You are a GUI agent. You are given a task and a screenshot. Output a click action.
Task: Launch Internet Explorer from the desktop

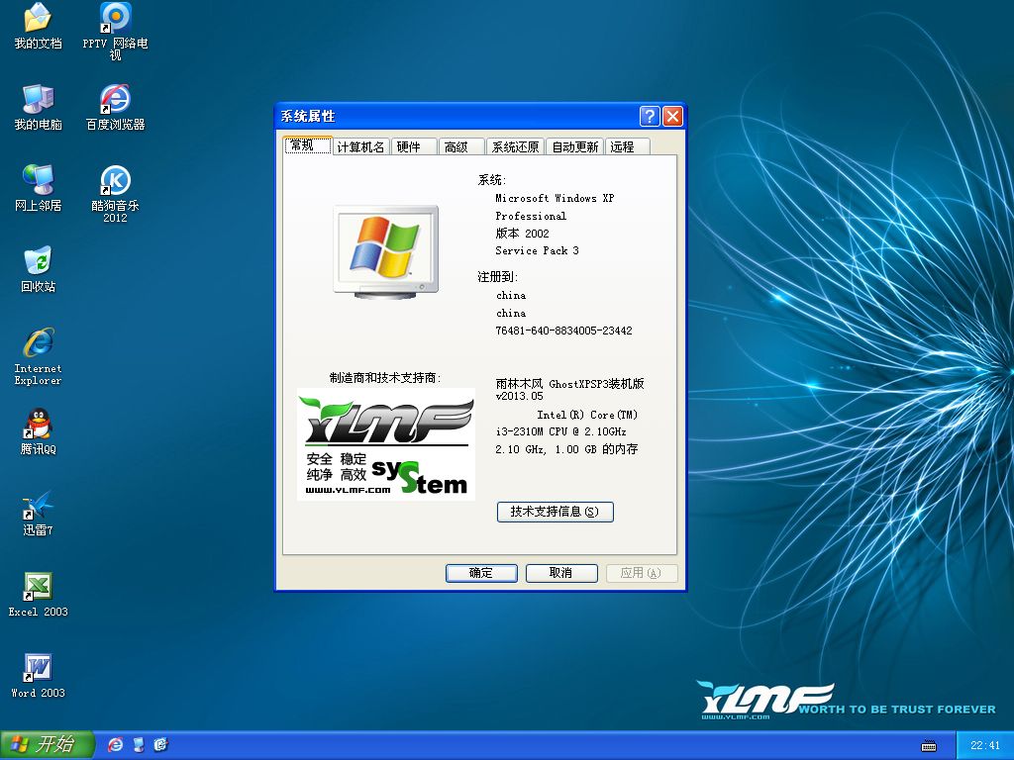tap(38, 356)
